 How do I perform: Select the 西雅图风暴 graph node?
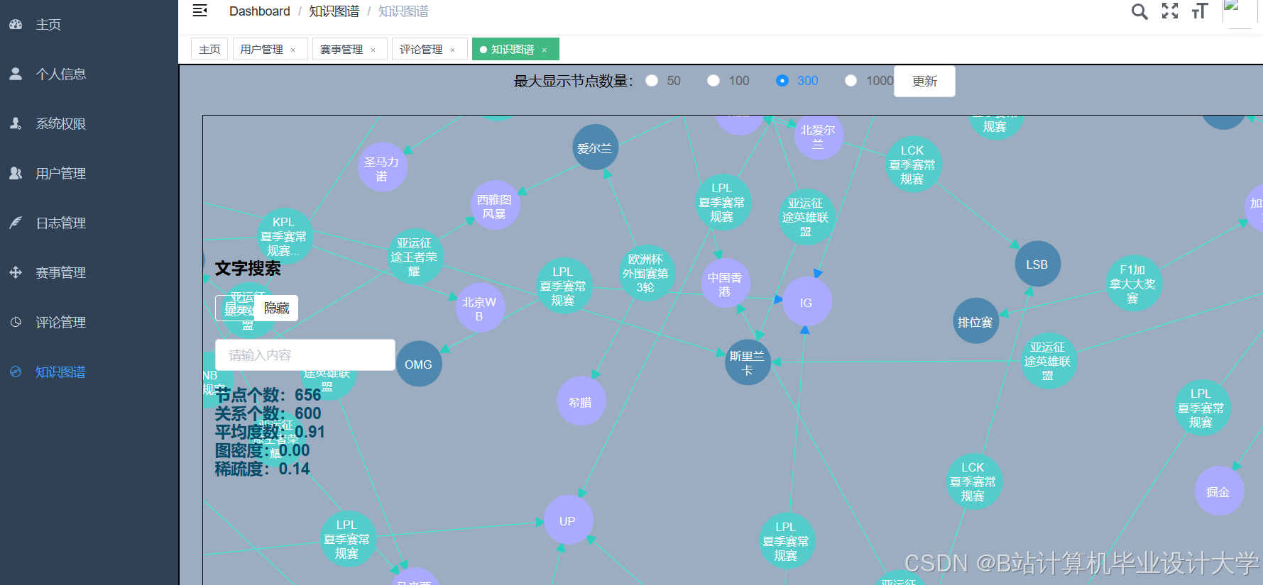495,206
